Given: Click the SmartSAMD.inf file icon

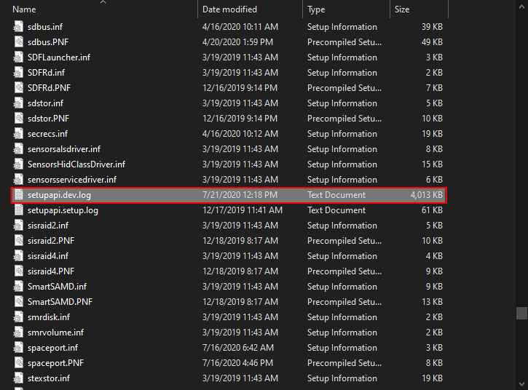Looking at the screenshot, I should tap(18, 287).
